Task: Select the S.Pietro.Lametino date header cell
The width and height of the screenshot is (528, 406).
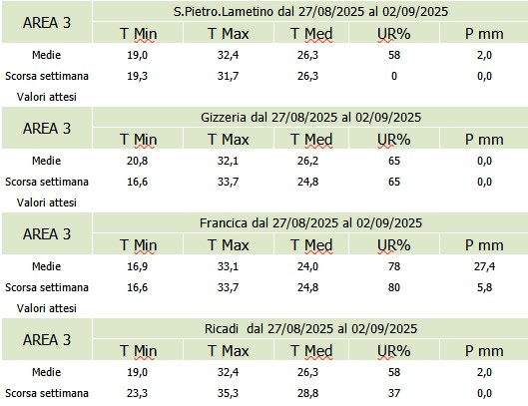Action: 310,11
